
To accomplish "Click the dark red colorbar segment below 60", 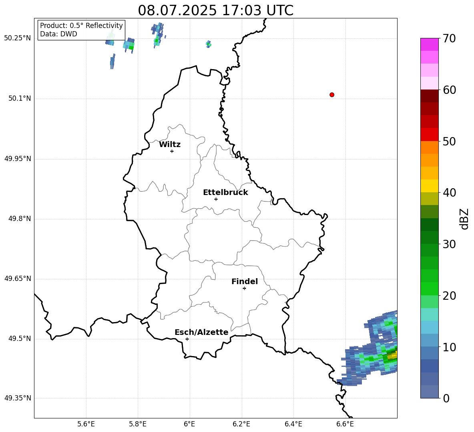I will (x=429, y=96).
